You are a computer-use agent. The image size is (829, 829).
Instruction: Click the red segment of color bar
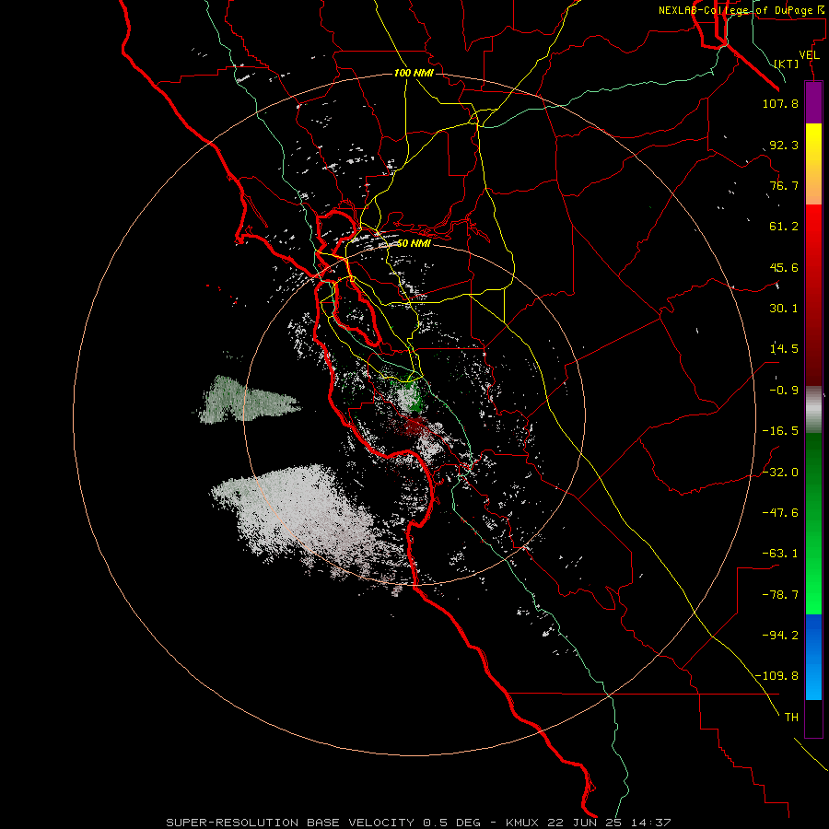pyautogui.click(x=813, y=295)
